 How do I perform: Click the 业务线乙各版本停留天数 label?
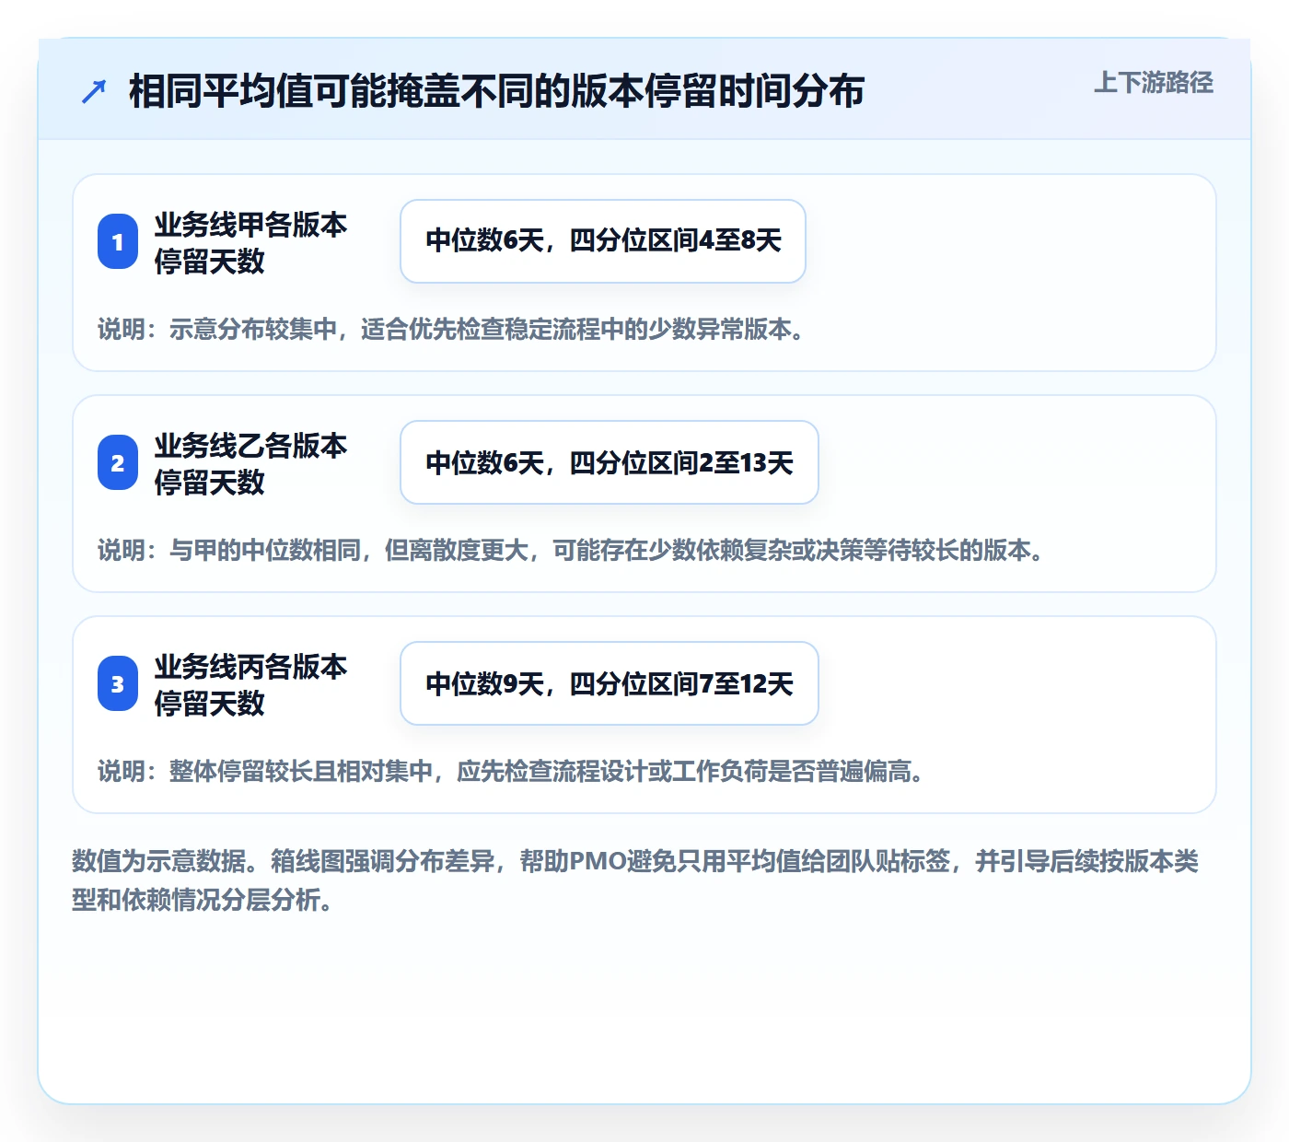(x=250, y=463)
